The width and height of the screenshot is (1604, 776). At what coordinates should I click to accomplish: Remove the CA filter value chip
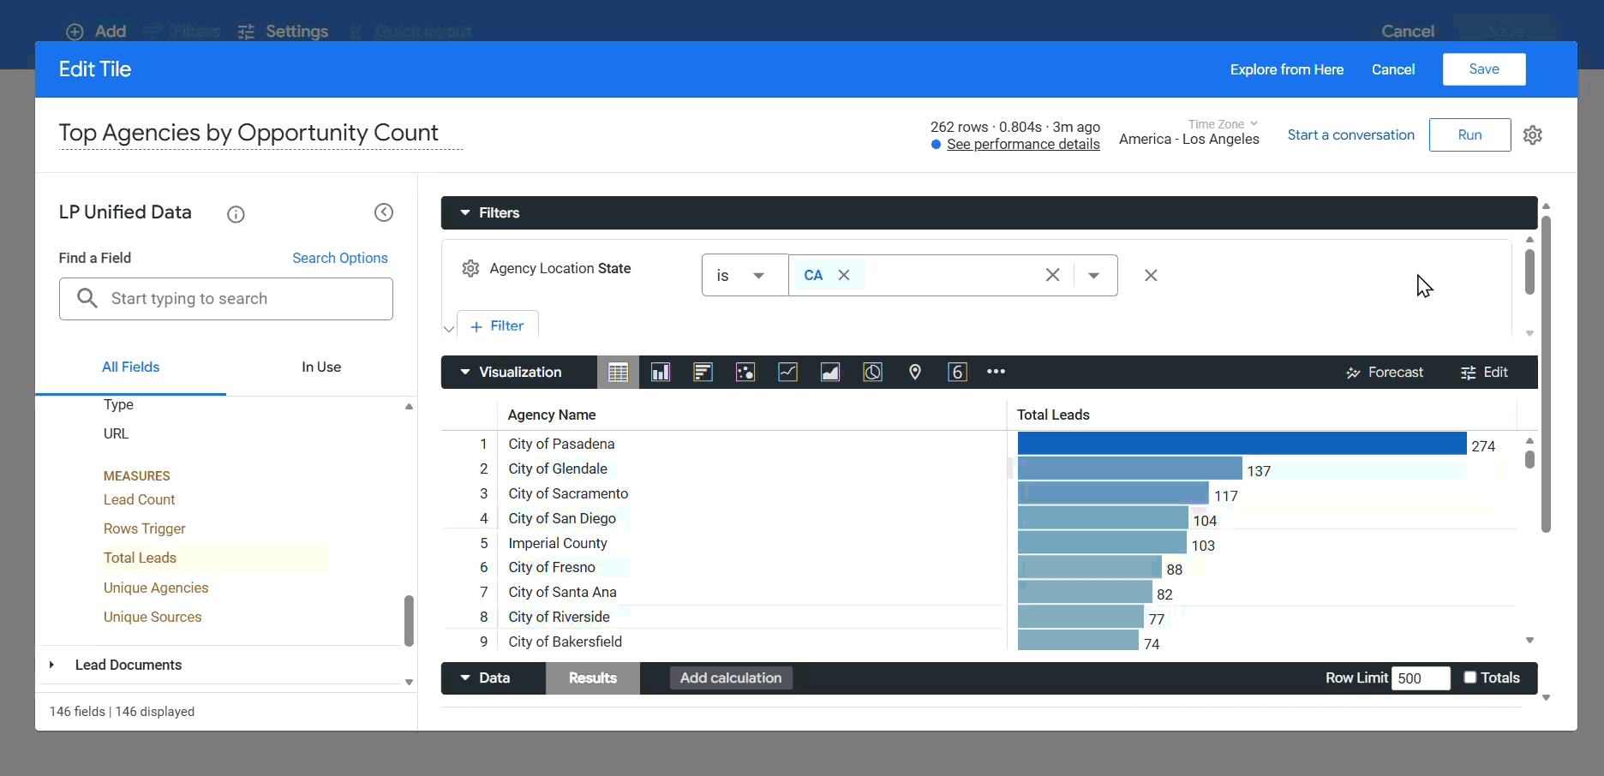tap(844, 275)
